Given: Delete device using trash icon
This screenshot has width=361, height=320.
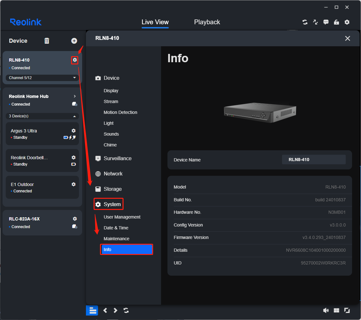Looking at the screenshot, I should (x=47, y=41).
